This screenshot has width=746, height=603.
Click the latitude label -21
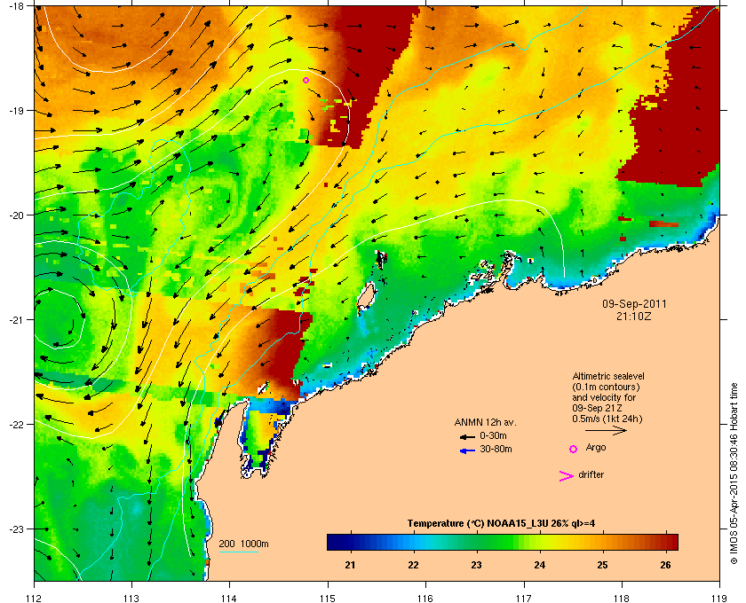click(x=15, y=320)
